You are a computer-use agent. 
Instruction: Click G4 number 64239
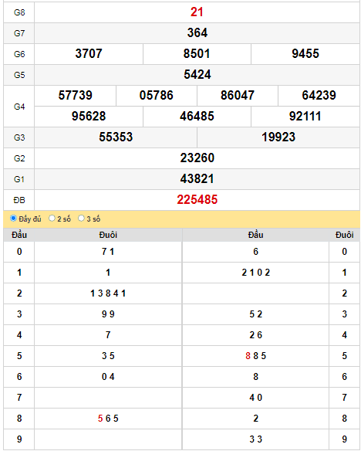point(319,96)
